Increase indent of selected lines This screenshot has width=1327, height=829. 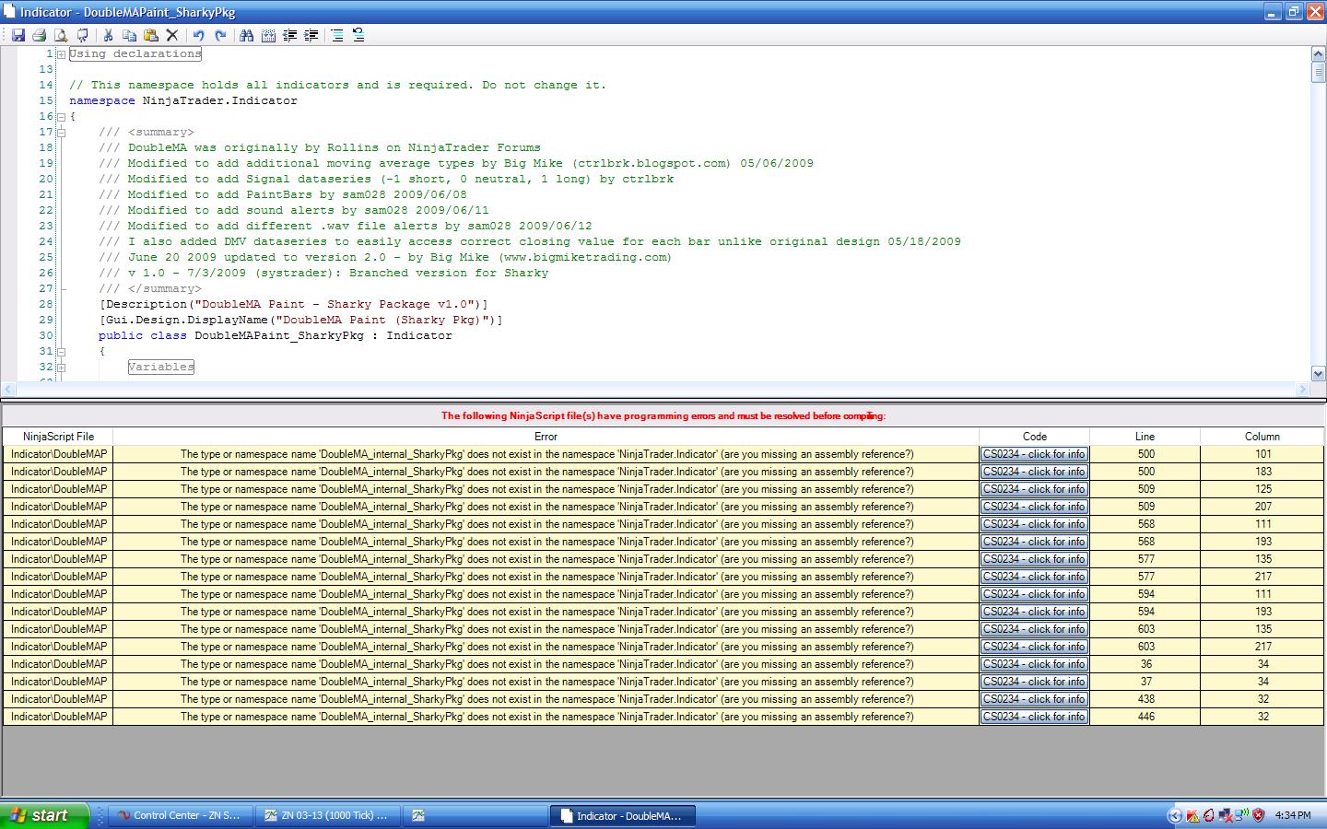click(x=311, y=35)
